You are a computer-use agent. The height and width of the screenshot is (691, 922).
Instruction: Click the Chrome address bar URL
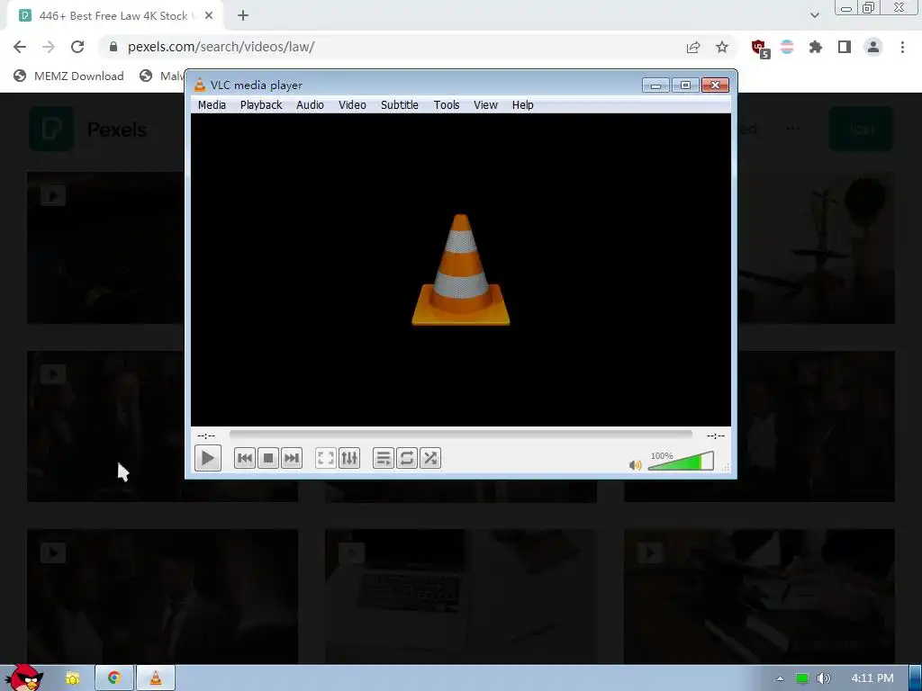[221, 47]
